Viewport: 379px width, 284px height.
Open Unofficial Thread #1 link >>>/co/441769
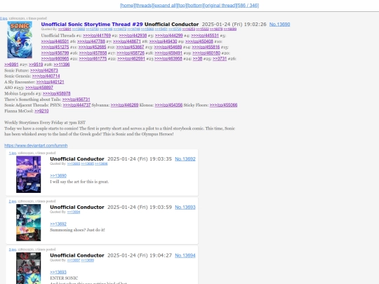pyautogui.click(x=97, y=36)
